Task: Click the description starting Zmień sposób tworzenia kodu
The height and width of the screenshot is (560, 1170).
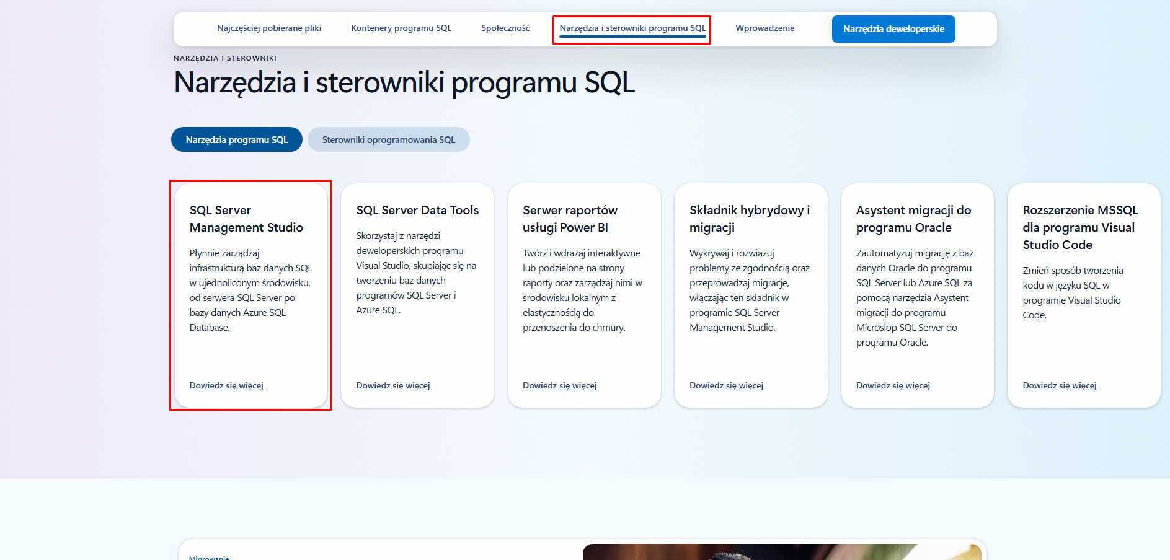Action: [1073, 293]
